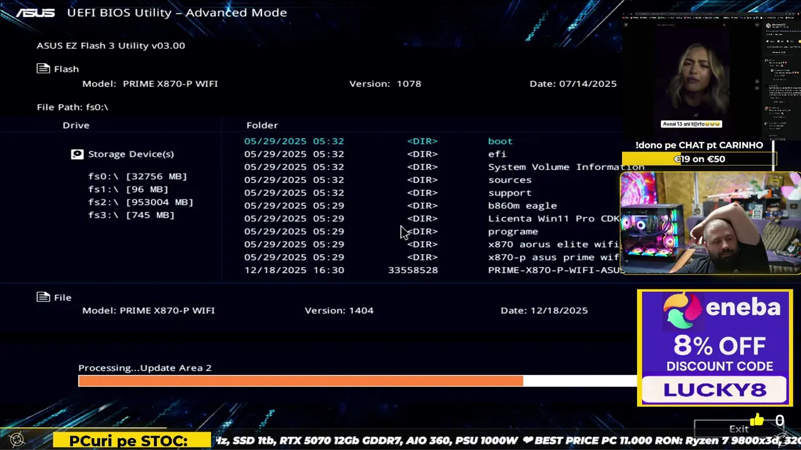Image resolution: width=801 pixels, height=450 pixels.
Task: Click the file size 33558528 value
Action: coord(413,270)
